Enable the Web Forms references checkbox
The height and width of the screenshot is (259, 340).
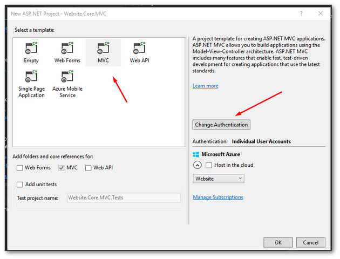[x=20, y=168]
